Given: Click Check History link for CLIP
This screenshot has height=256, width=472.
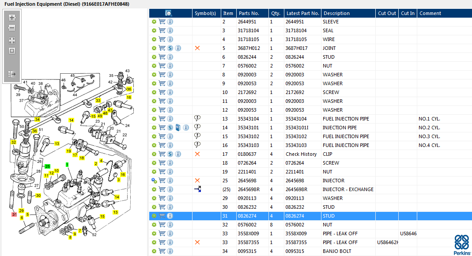Looking at the screenshot, I should coord(301,154).
